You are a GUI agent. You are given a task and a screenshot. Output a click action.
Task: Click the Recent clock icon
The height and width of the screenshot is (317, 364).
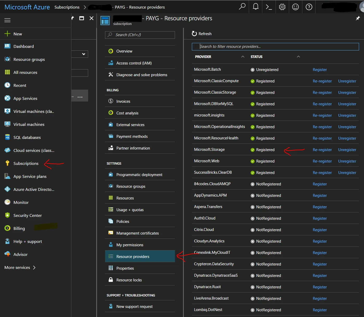[7, 85]
